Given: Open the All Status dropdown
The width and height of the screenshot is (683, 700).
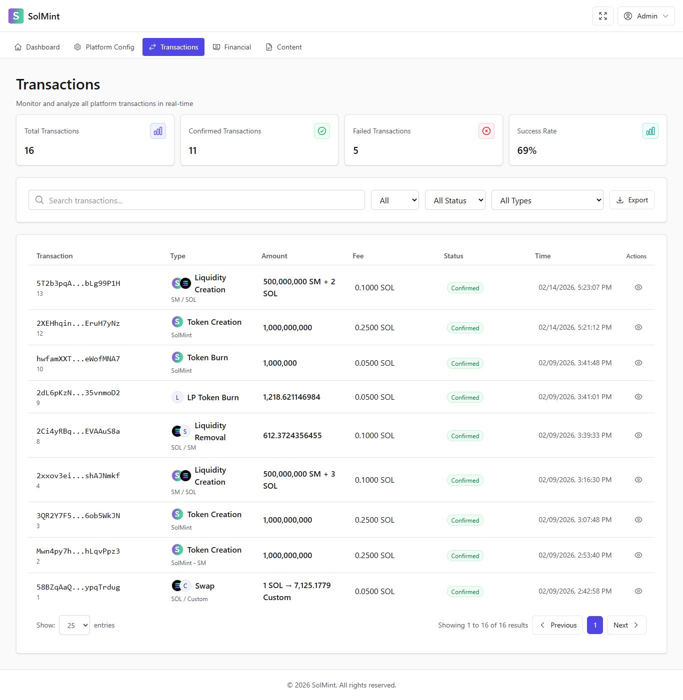Looking at the screenshot, I should (x=455, y=200).
